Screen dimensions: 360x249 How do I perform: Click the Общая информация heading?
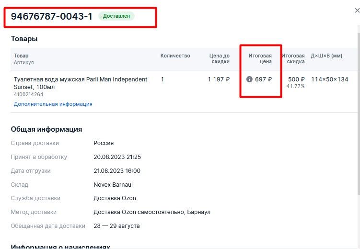coord(46,129)
